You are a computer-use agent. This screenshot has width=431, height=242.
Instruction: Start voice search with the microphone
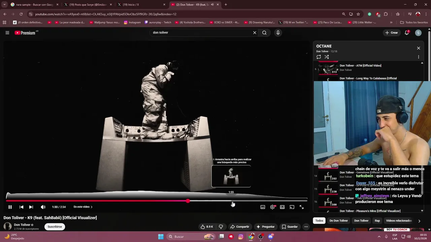coord(278,33)
